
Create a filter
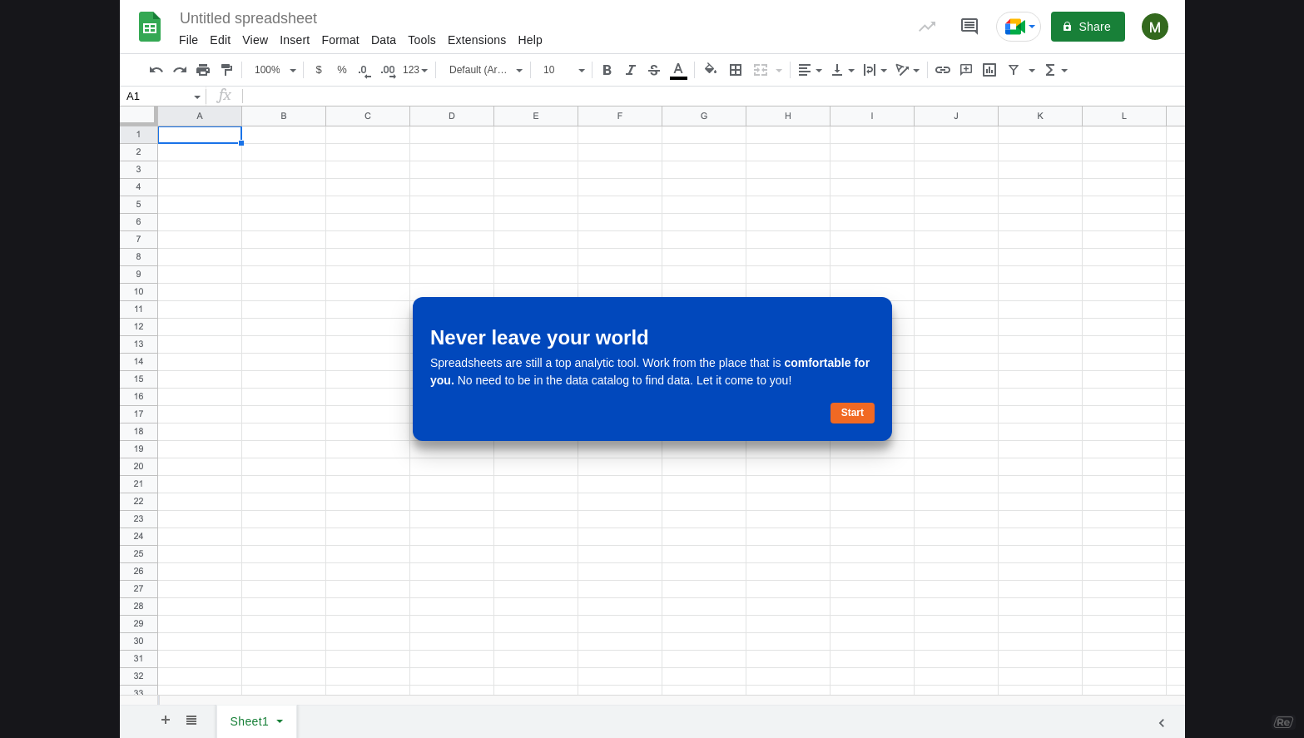[x=1013, y=70]
